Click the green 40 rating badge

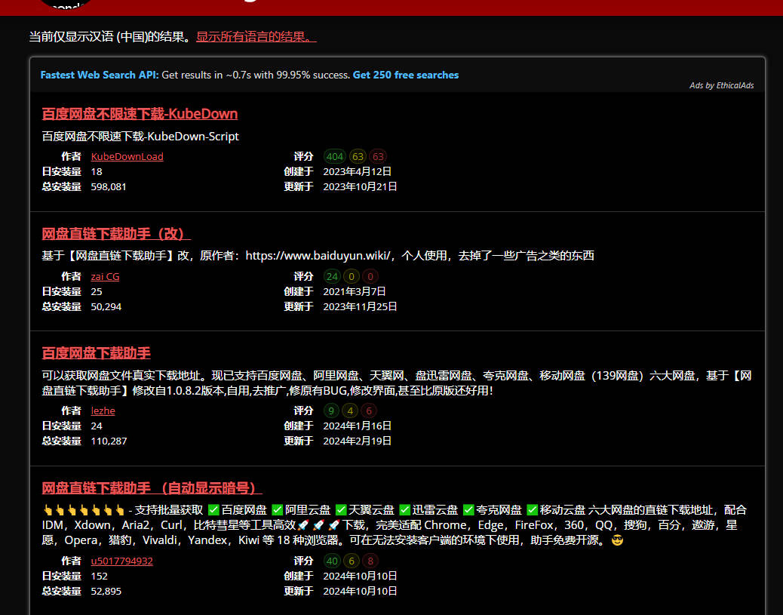click(332, 561)
